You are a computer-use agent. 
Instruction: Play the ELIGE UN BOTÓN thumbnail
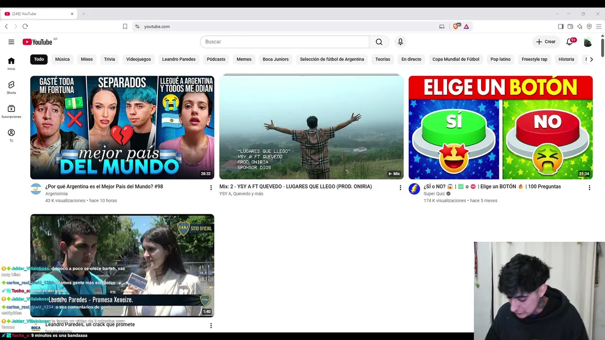501,127
